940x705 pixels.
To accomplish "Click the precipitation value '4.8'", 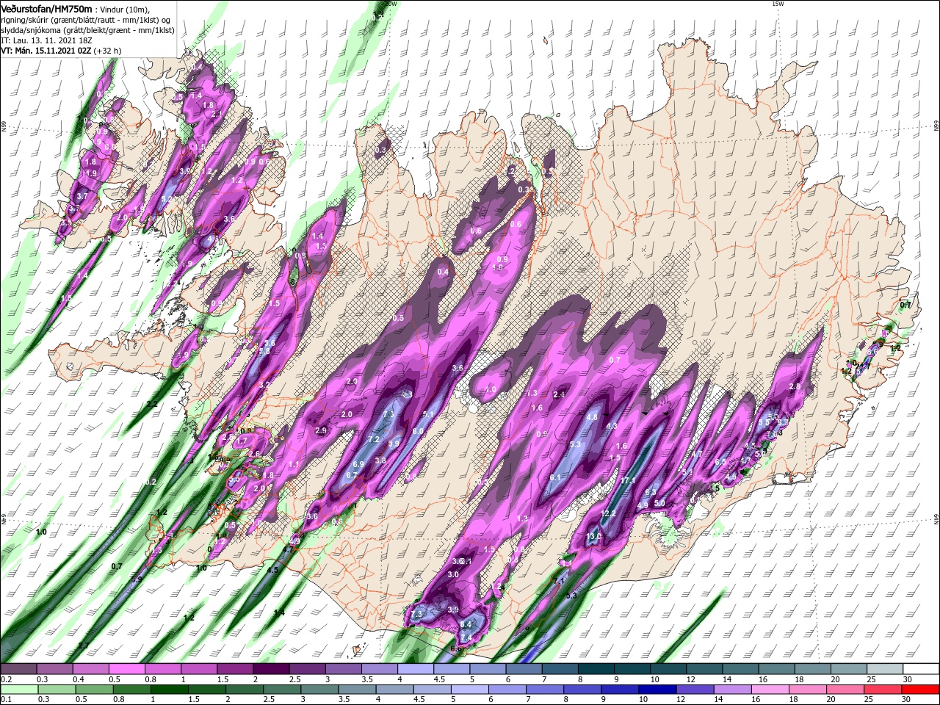I will (x=592, y=417).
